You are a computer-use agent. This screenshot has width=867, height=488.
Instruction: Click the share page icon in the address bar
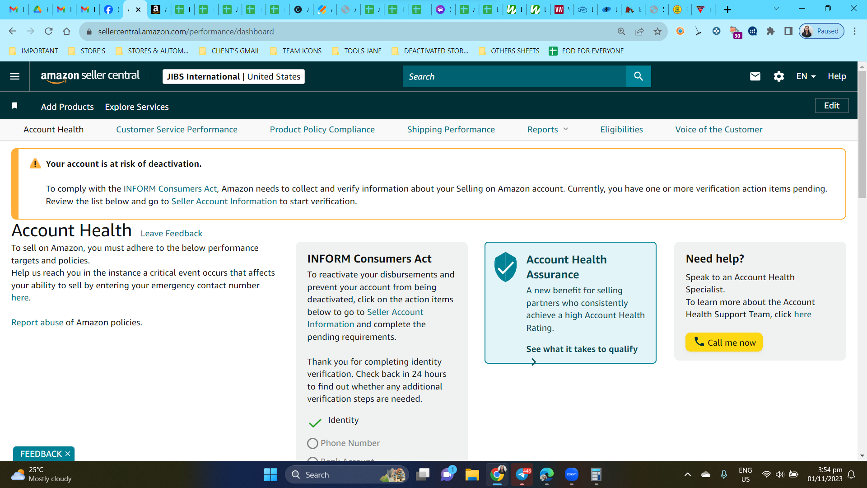[639, 31]
